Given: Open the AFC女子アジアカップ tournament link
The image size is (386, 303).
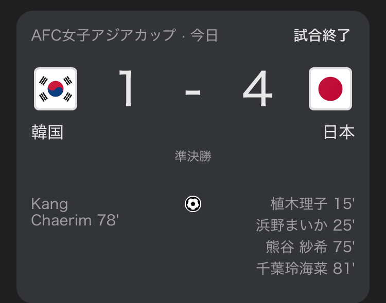Looking at the screenshot, I should (103, 35).
